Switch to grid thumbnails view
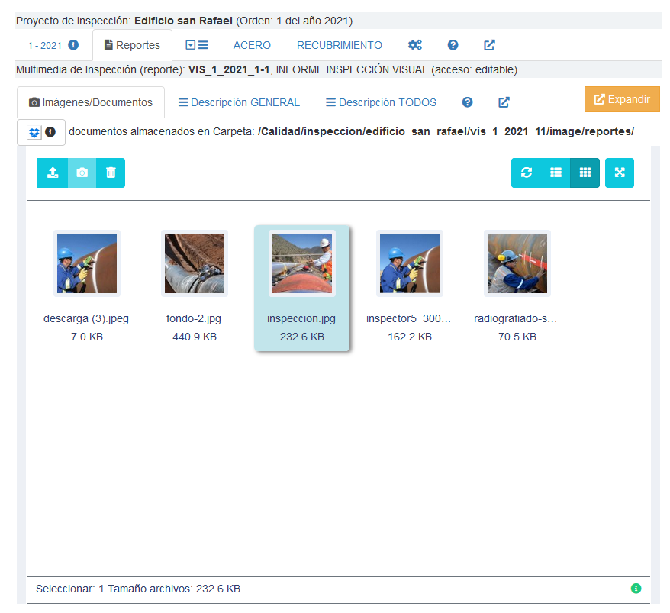Viewport: 670px width, 613px height. pyautogui.click(x=585, y=173)
